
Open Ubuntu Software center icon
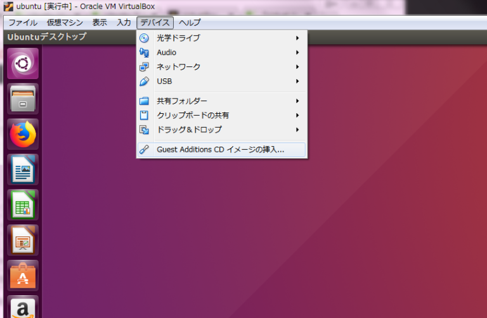23,276
